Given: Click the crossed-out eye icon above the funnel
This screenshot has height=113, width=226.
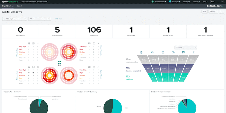Looking at the screenshot, I should [152, 53].
